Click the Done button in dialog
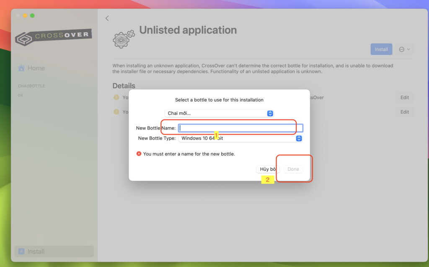 pyautogui.click(x=293, y=169)
